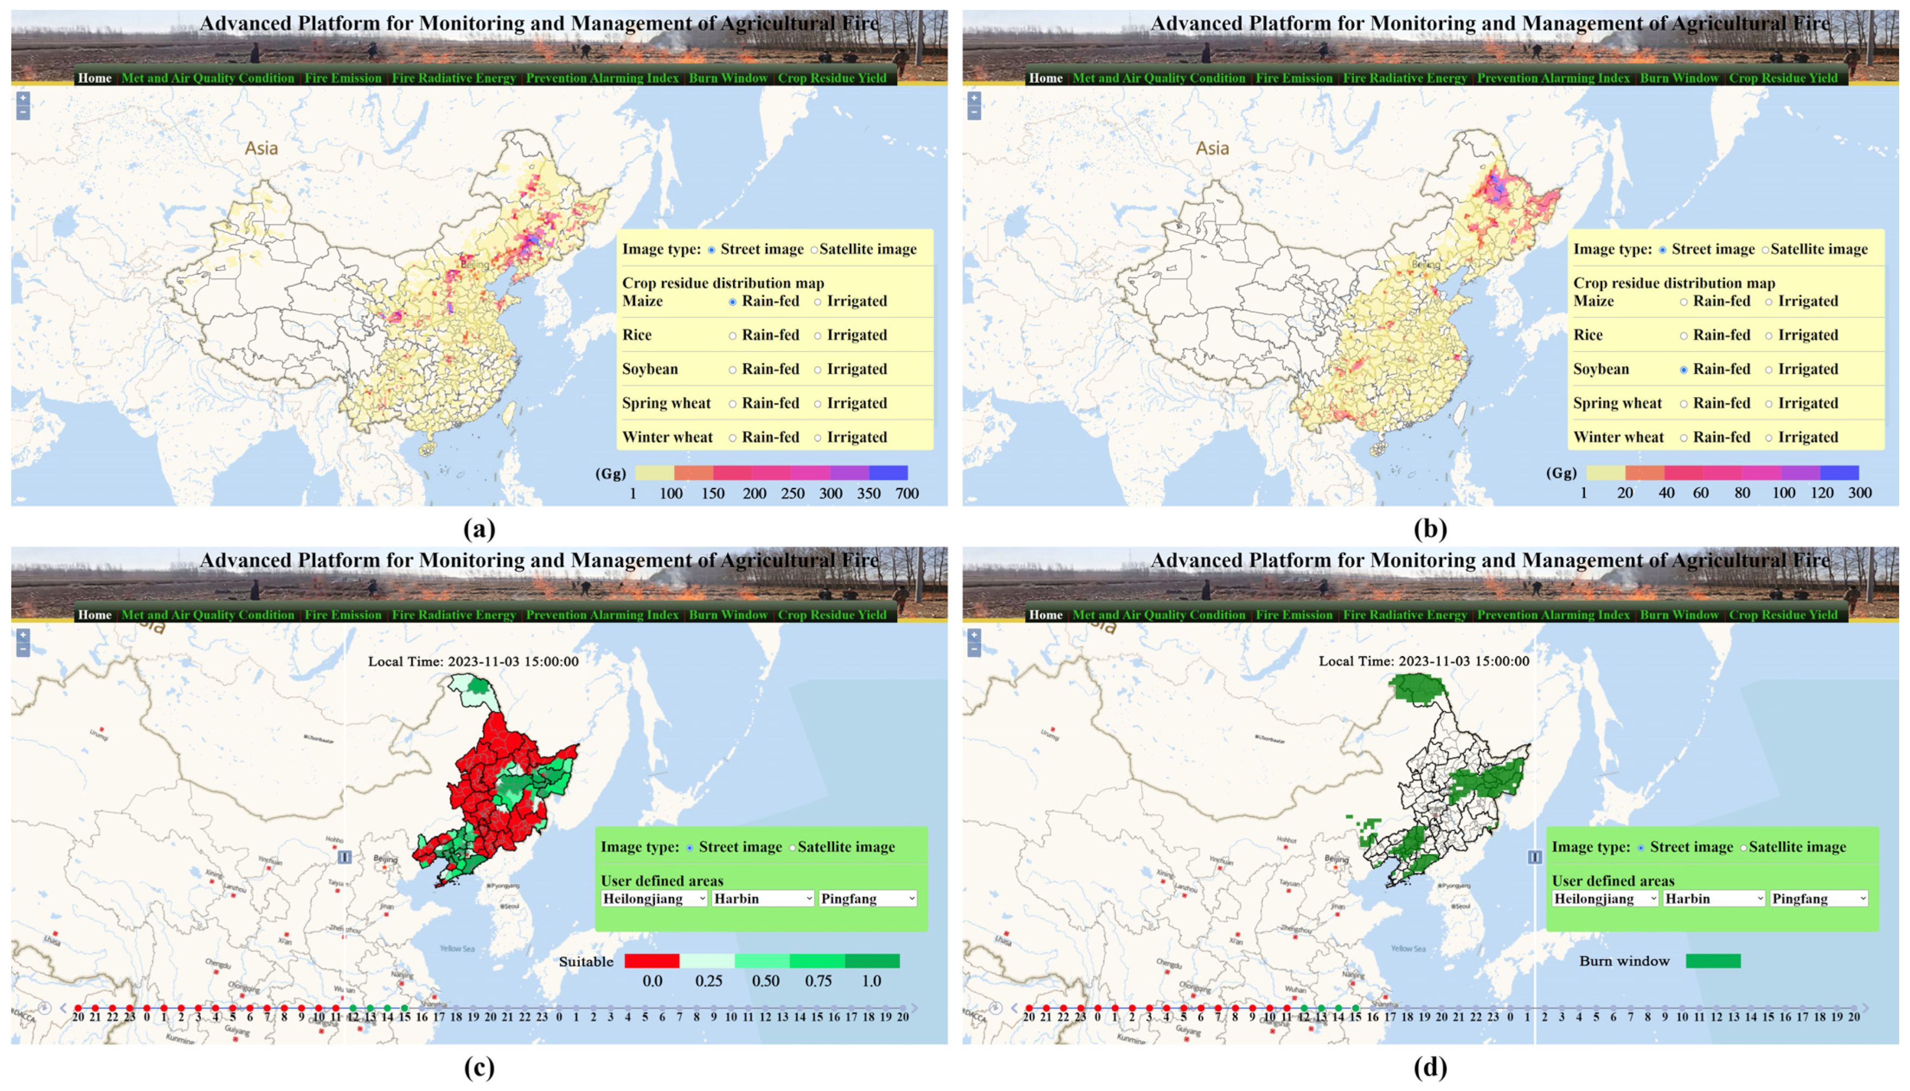Switch to Burn Window tab in panel (c)
The width and height of the screenshot is (1910, 1091).
(727, 615)
